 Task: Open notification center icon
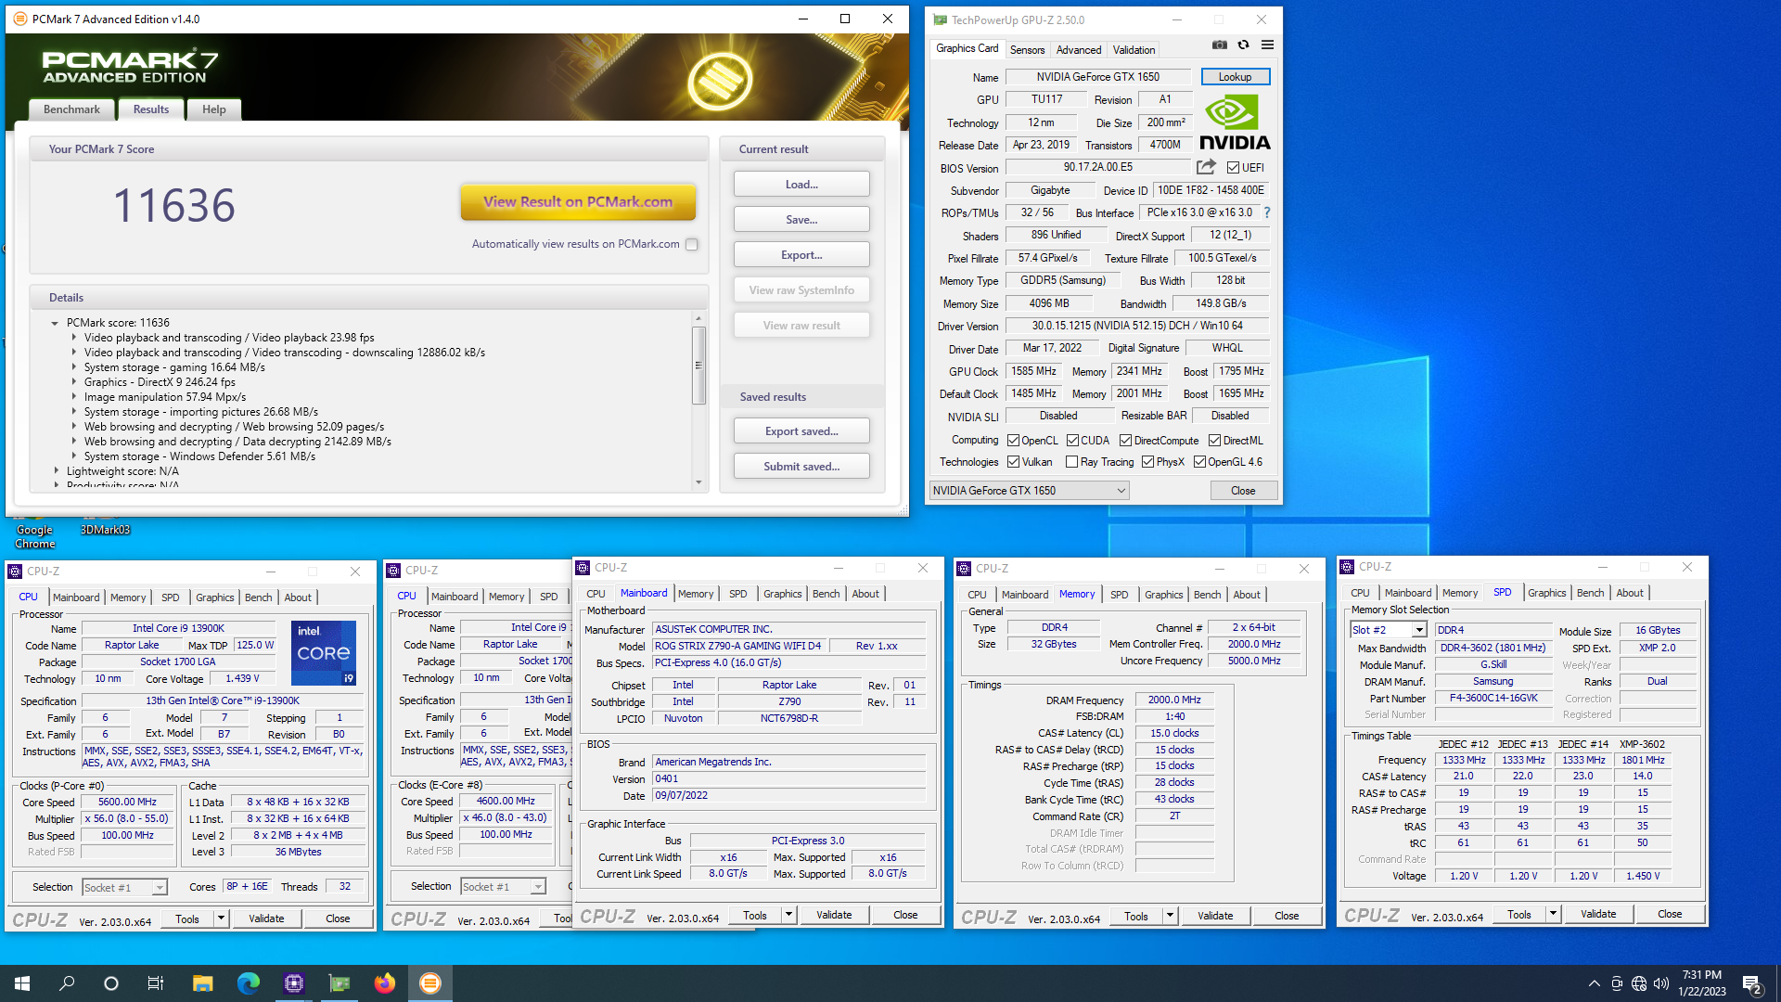[1752, 983]
